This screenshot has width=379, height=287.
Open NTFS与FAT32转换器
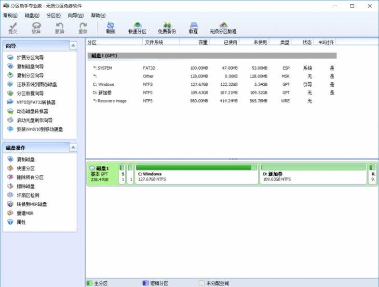click(x=32, y=102)
